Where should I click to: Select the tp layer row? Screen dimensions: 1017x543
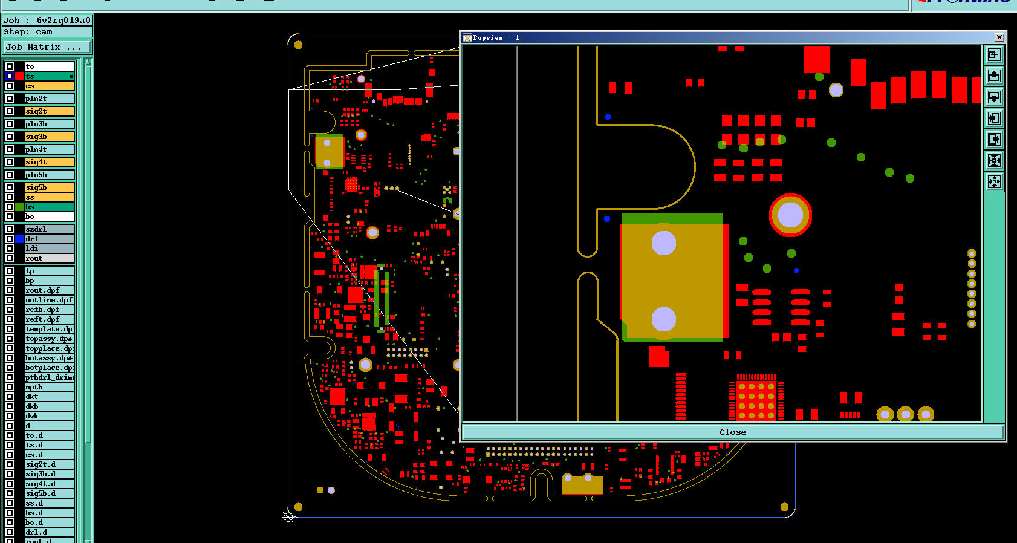click(49, 271)
